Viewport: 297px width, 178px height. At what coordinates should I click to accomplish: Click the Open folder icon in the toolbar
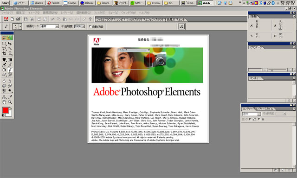(18, 19)
